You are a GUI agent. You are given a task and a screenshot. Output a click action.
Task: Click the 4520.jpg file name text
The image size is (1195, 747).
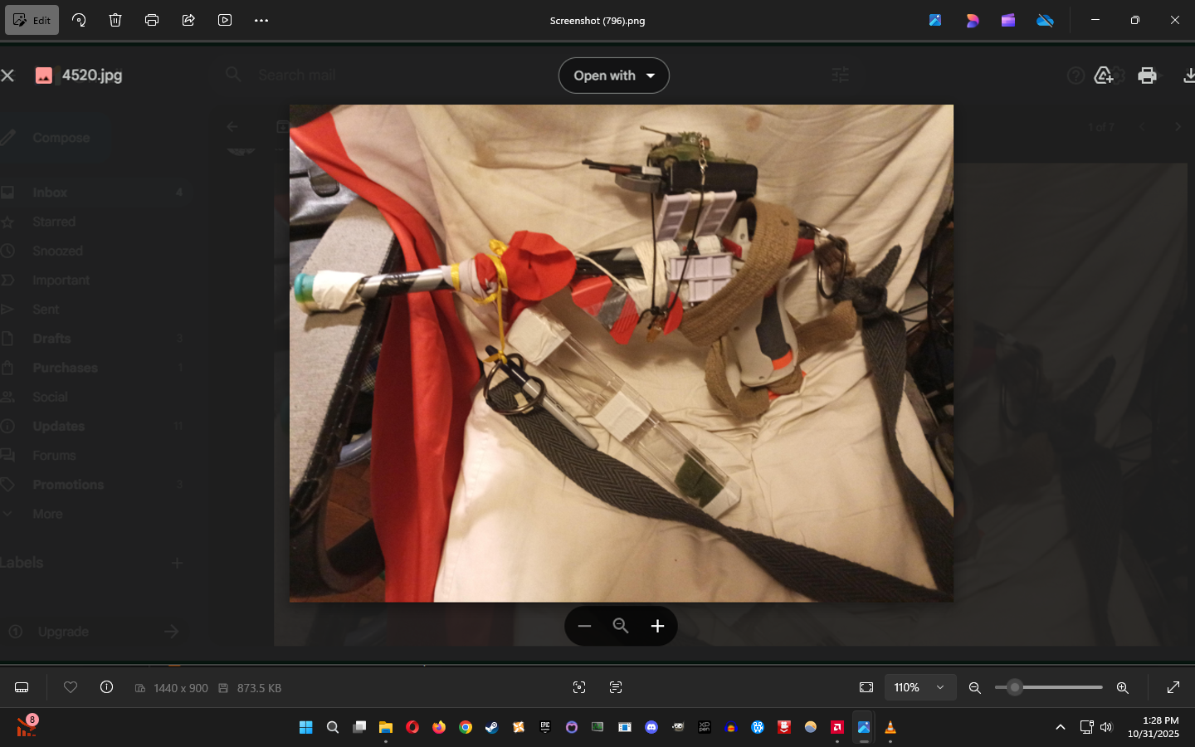click(92, 76)
